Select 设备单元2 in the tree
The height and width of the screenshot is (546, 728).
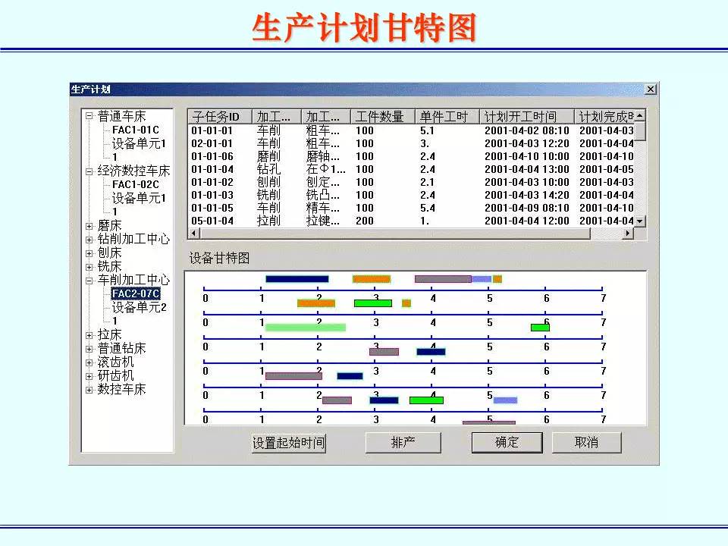coord(139,308)
